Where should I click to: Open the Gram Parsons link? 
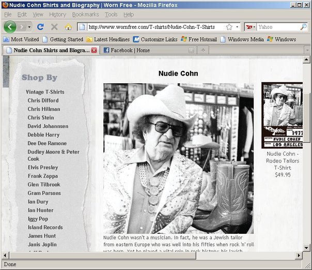pyautogui.click(x=44, y=193)
